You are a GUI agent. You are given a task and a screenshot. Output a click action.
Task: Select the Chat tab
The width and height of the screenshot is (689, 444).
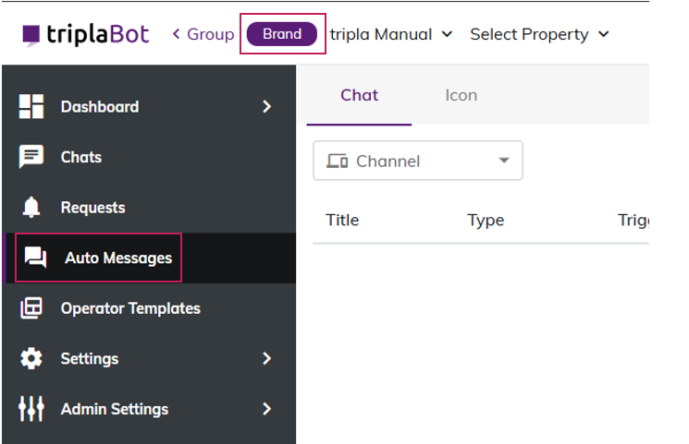tap(359, 95)
